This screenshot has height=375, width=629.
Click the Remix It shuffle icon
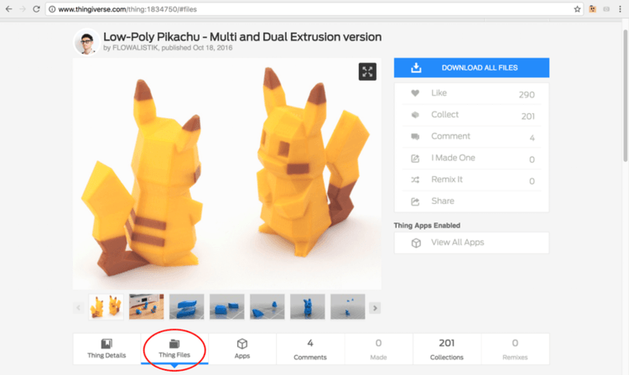[x=415, y=180]
